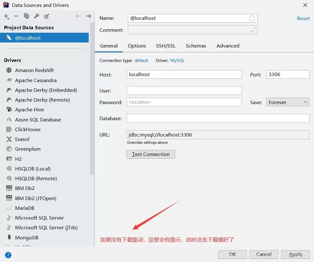The height and width of the screenshot is (262, 314).
Task: Click the driver list vertical scrollbar
Action: [x=92, y=99]
